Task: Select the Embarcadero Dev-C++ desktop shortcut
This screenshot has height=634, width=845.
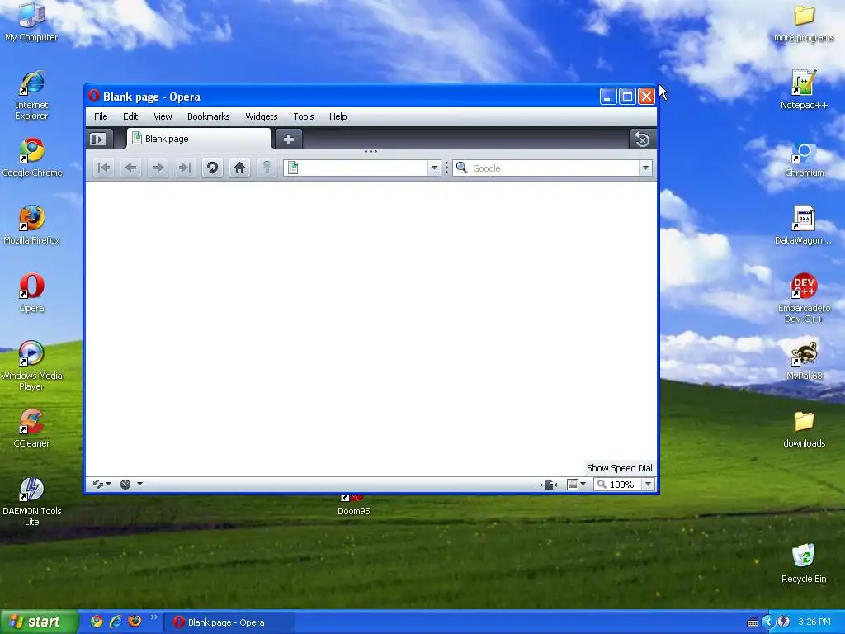Action: click(804, 298)
